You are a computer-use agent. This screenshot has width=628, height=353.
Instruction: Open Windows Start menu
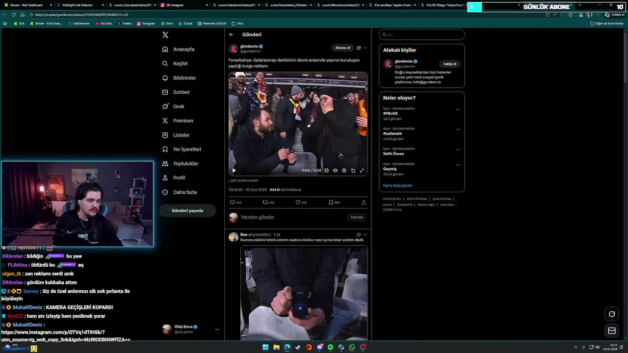(265, 347)
